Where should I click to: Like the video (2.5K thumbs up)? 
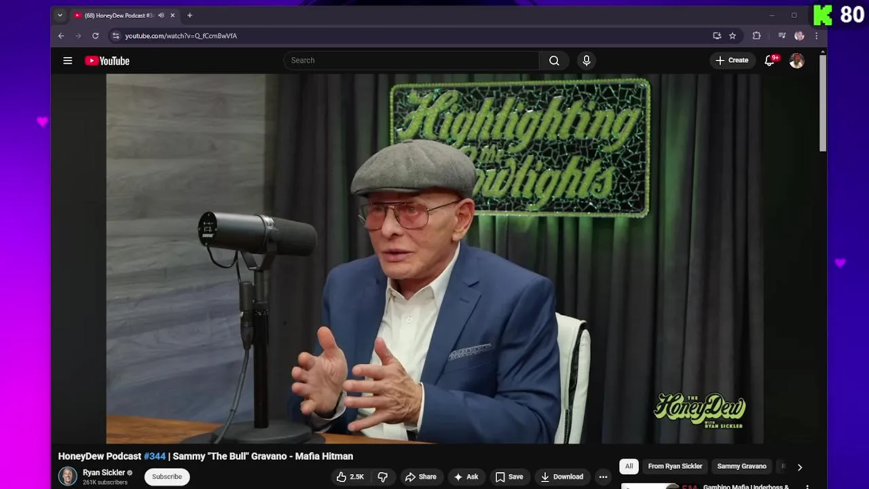coord(351,477)
